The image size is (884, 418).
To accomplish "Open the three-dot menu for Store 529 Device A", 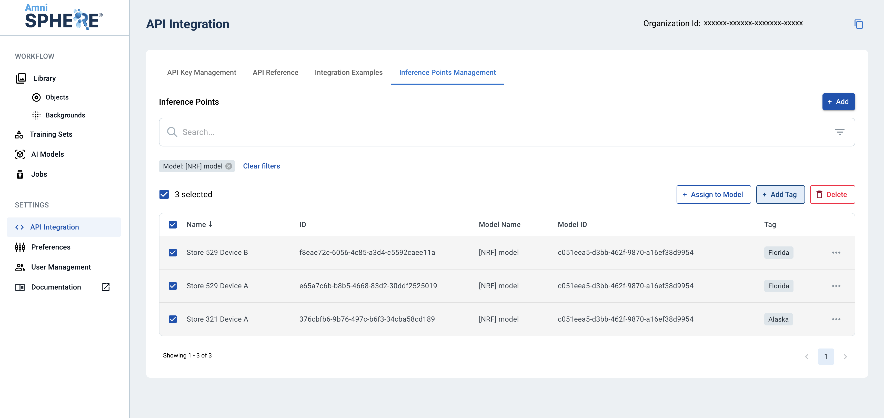I will (836, 286).
